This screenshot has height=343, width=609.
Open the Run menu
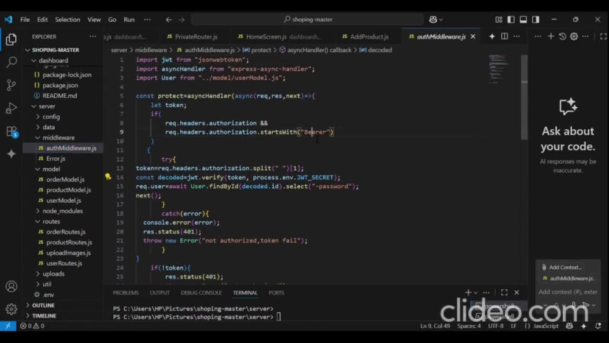point(129,19)
